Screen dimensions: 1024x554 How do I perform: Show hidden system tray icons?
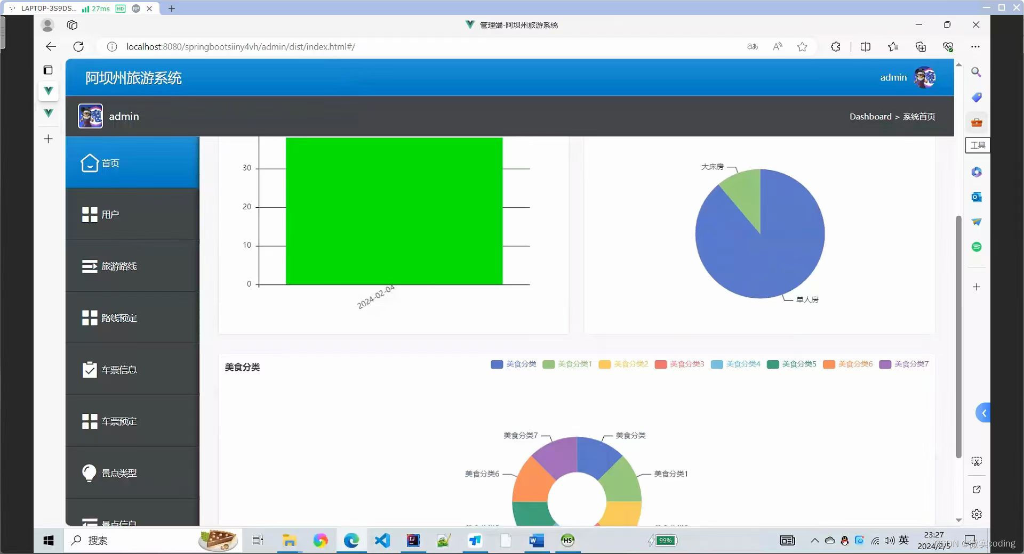pos(814,541)
